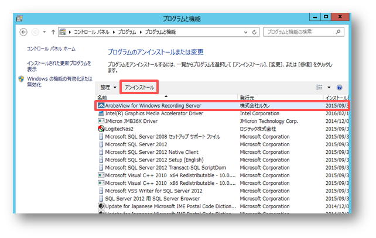Click ロジテック株式会社 publisher cell
This screenshot has height=238, width=376.
click(258, 129)
